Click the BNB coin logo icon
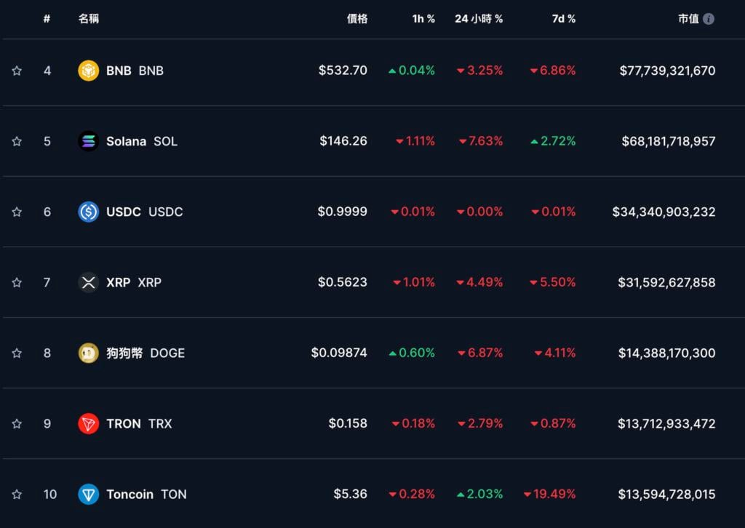745x528 pixels. [x=88, y=71]
